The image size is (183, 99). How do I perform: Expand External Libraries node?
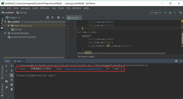(x=5, y=33)
